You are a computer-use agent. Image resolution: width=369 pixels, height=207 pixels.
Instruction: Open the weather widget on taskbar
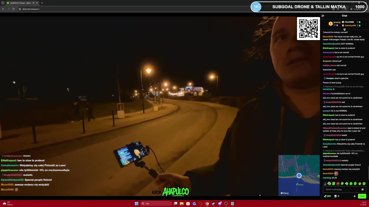point(7,204)
